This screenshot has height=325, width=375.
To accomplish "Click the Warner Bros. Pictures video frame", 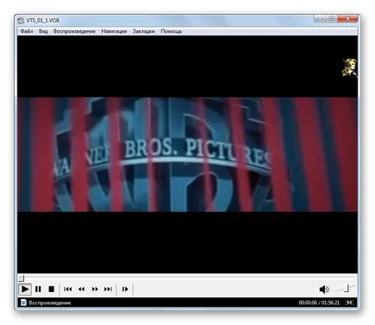I will 187,155.
